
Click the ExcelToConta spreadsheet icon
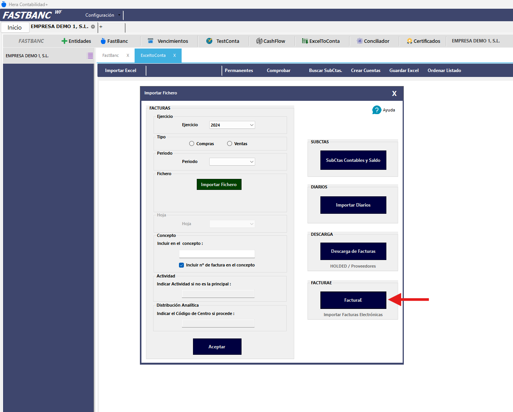(x=305, y=41)
